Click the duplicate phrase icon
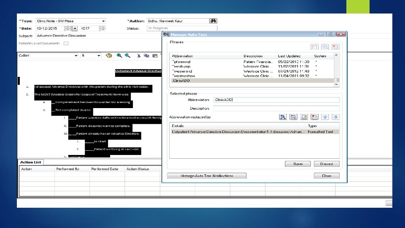The width and height of the screenshot is (405, 228). (325, 47)
